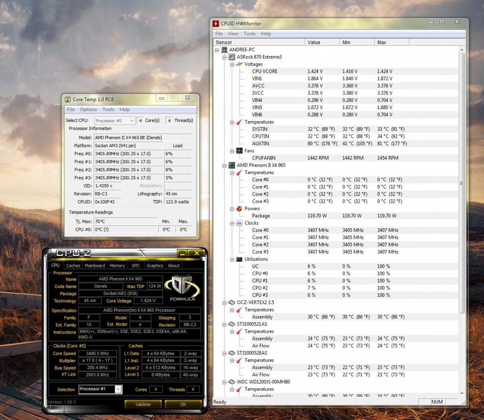Click the thermometer icon under OCZ-VERTEX2 3.5
The height and width of the screenshot is (420, 484).
click(x=239, y=310)
